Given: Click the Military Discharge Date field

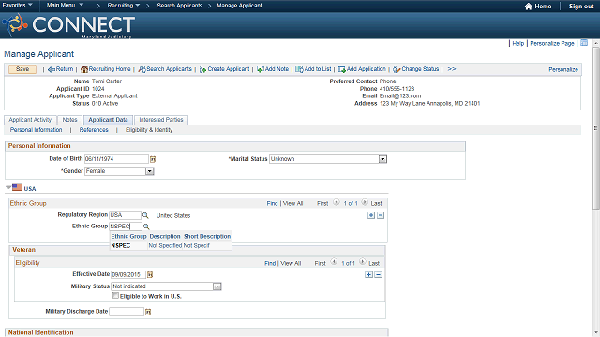Looking at the screenshot, I should 127,312.
